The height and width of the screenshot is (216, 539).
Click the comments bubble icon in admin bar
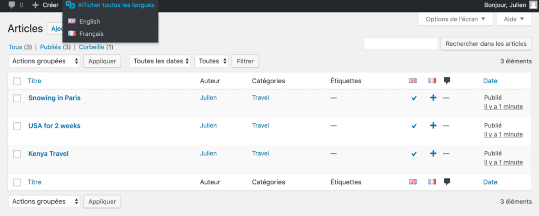tap(12, 5)
